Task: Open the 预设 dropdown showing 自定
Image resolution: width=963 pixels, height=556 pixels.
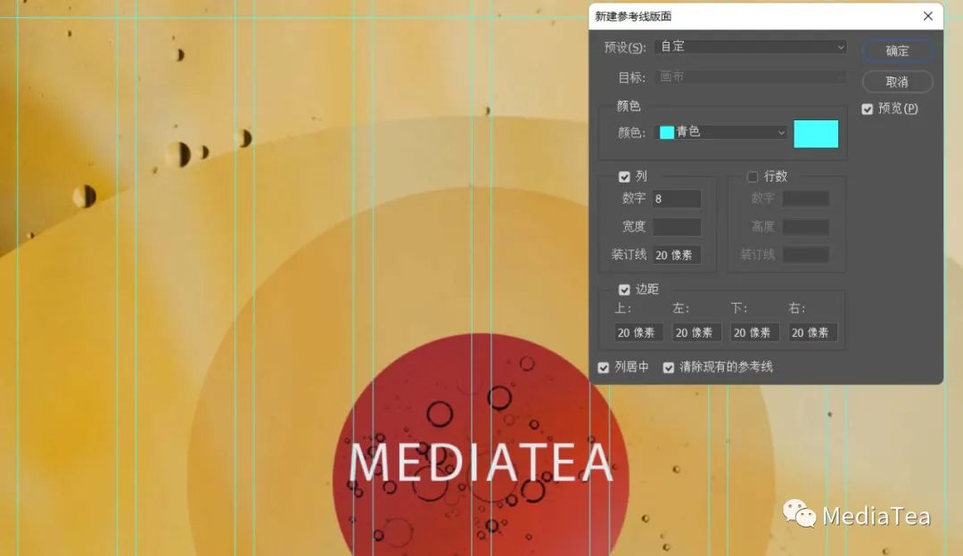Action: (751, 46)
